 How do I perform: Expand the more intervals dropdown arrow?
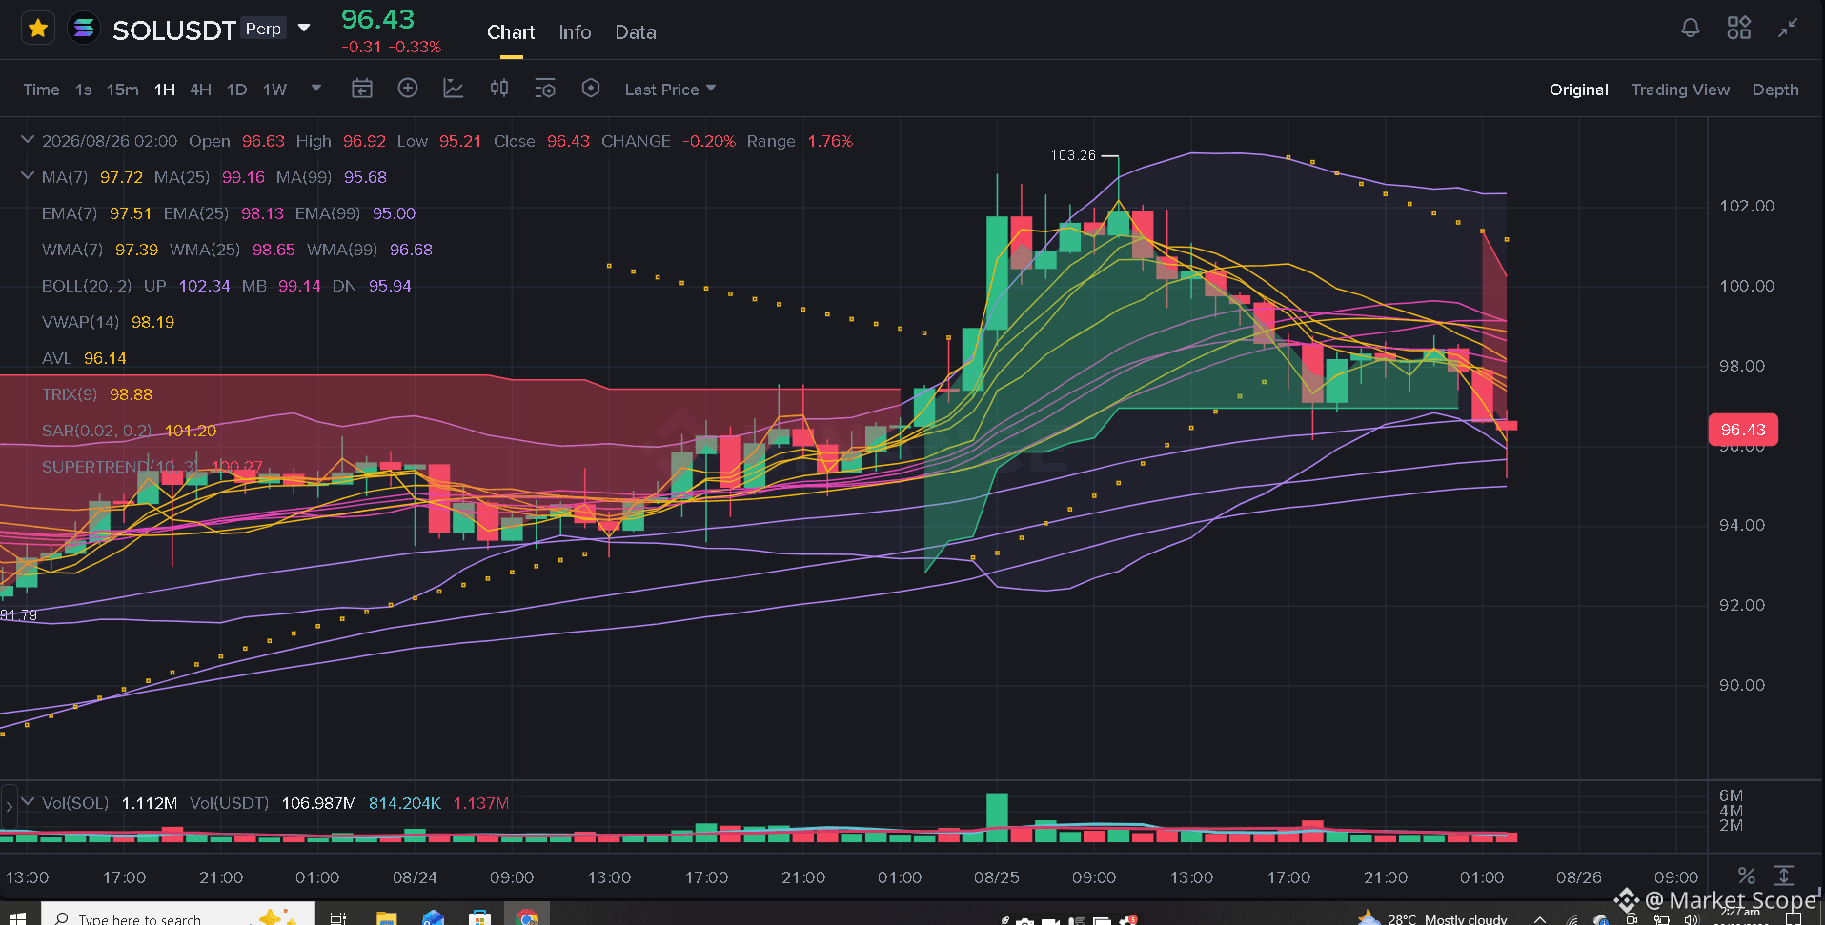coord(316,88)
